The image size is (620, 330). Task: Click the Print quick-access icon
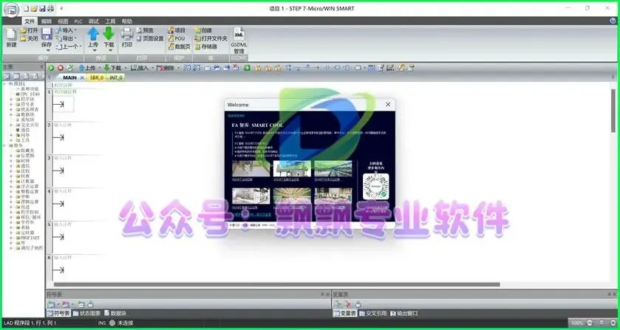pos(50,8)
